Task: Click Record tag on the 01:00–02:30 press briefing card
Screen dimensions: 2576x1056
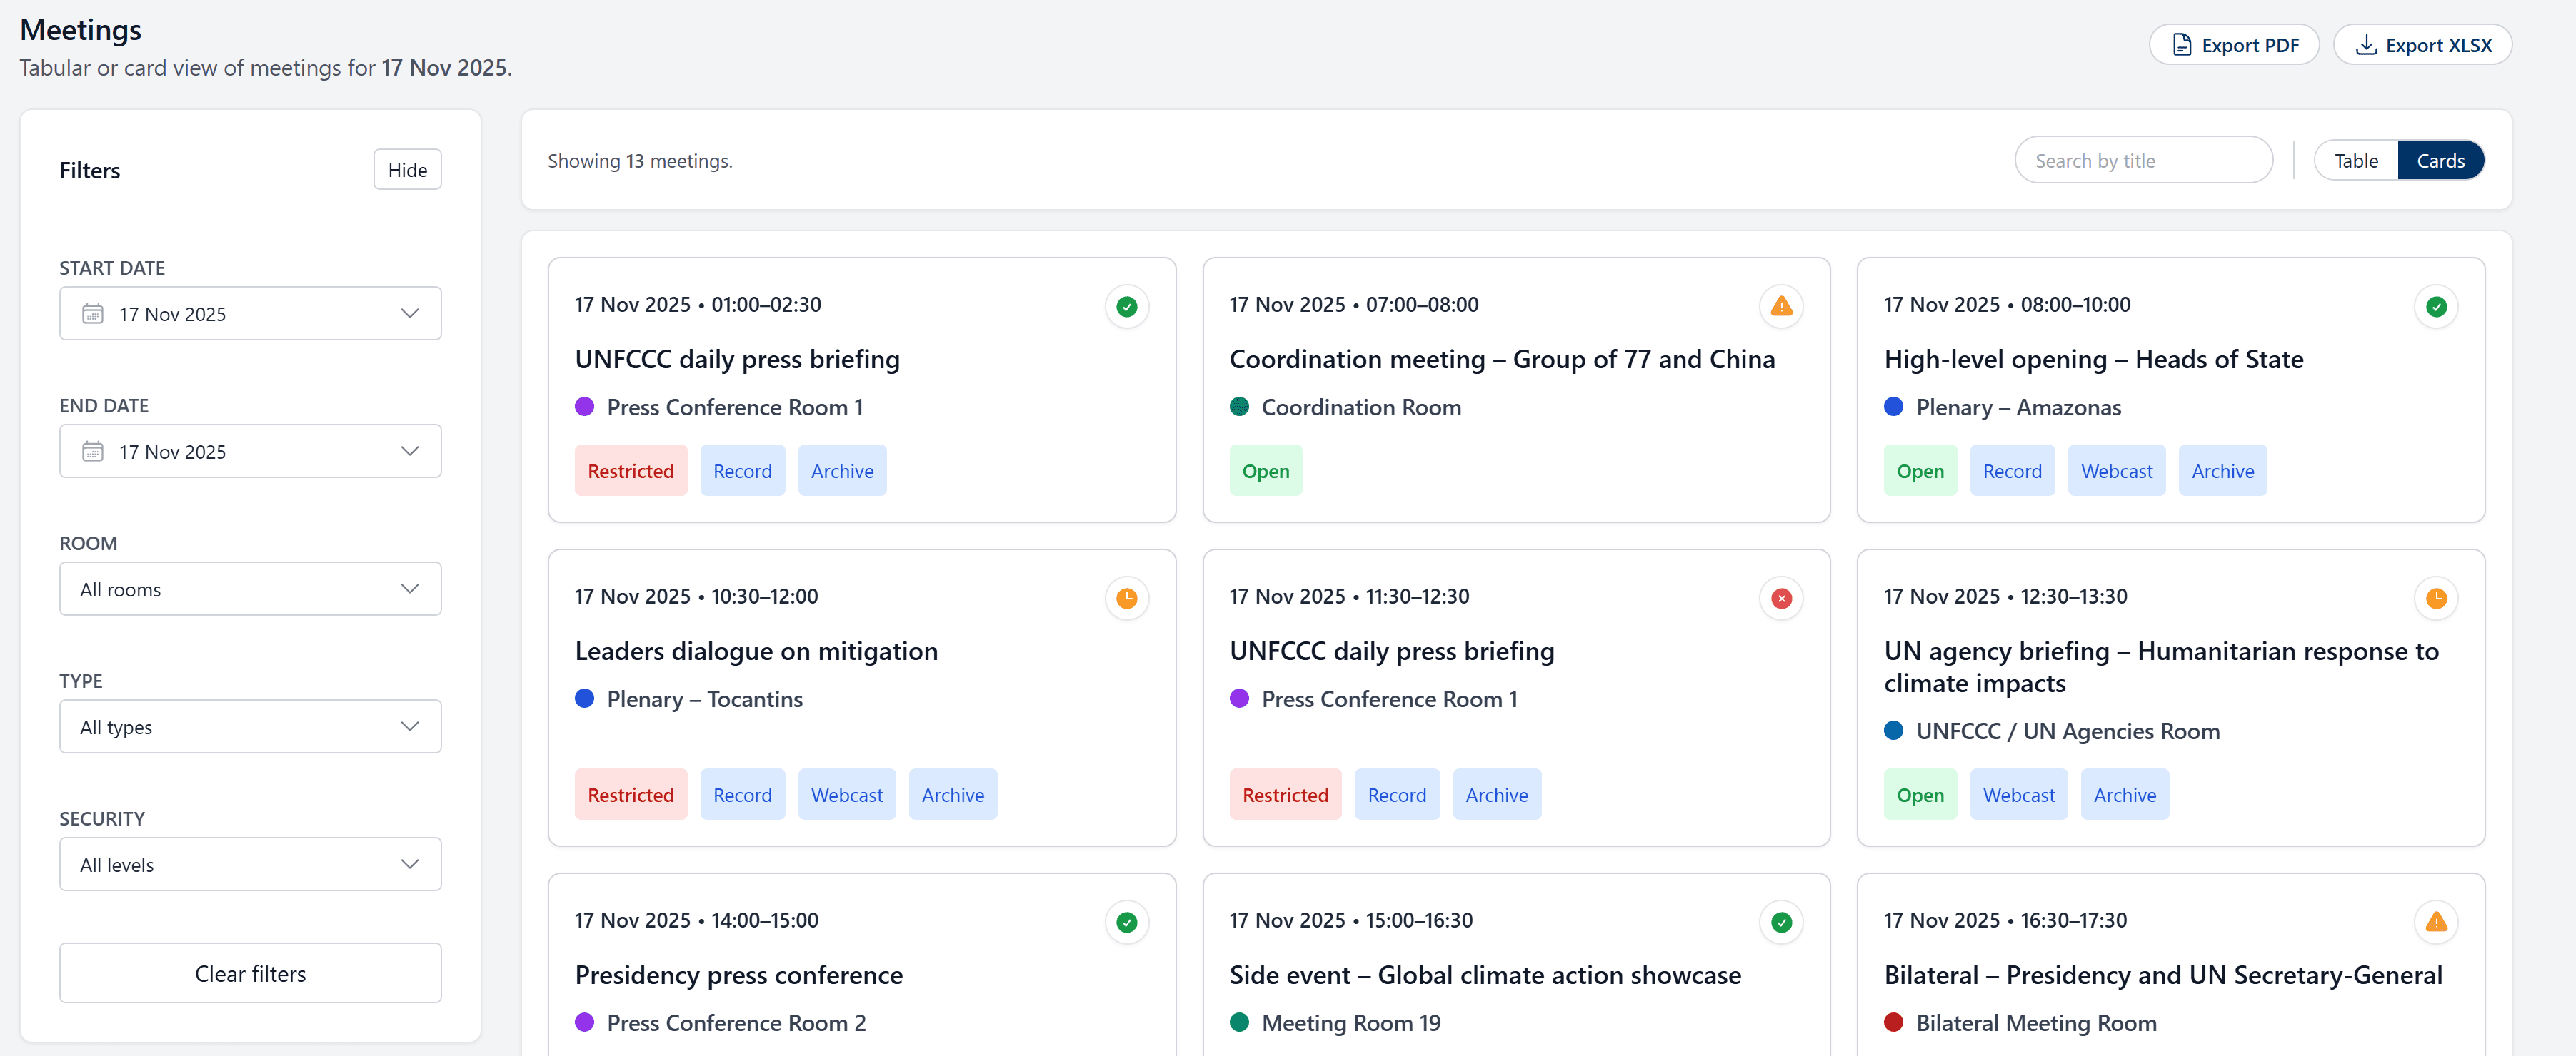Action: (x=742, y=470)
